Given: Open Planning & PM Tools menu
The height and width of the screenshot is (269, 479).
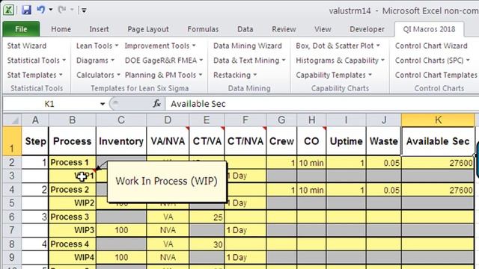Looking at the screenshot, I should click(163, 75).
